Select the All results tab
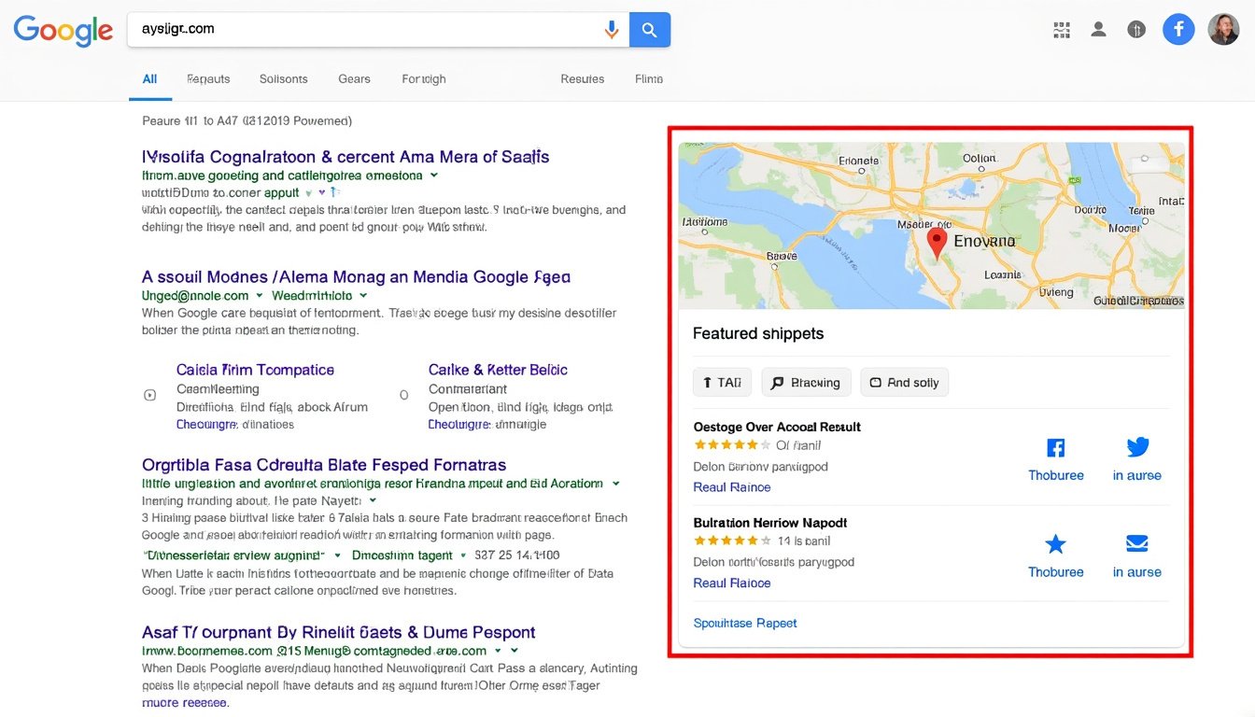1255x717 pixels. point(149,79)
